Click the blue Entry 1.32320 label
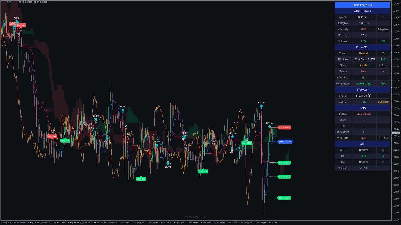 (x=285, y=142)
